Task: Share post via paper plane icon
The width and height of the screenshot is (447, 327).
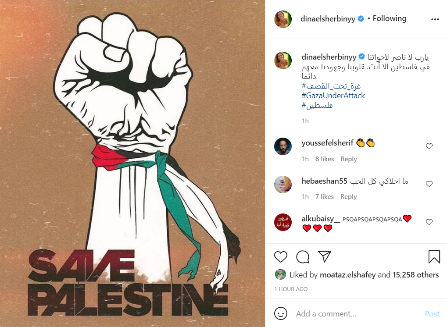Action: 325,256
